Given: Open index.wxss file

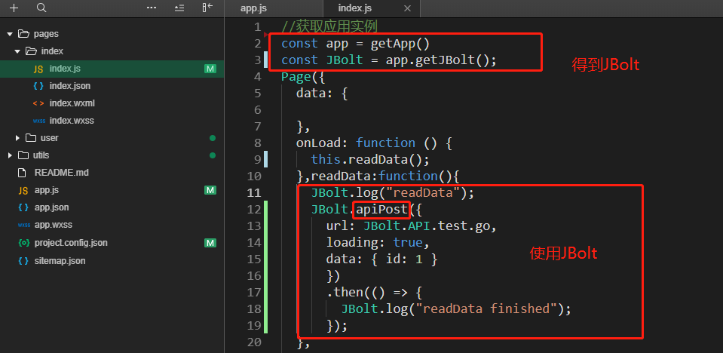Looking at the screenshot, I should [72, 121].
